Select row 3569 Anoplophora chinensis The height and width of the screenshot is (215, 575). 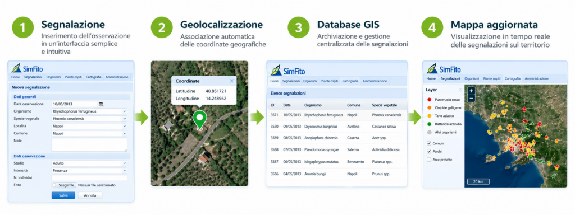(x=337, y=138)
